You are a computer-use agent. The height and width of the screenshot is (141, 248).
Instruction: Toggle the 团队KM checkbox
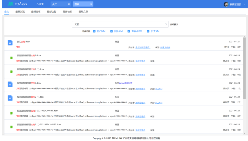tap(112, 31)
